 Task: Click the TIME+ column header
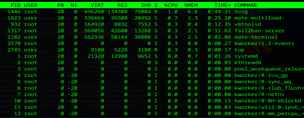coord(223,5)
